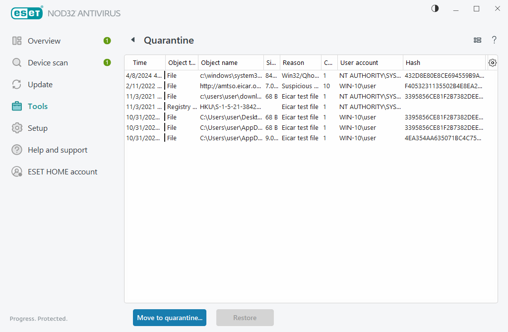The image size is (508, 332).
Task: Select the Tools menu item
Action: [38, 106]
